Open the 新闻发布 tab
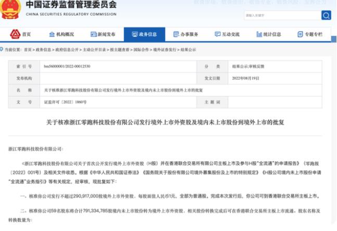The width and height of the screenshot is (337, 231). click(x=103, y=34)
